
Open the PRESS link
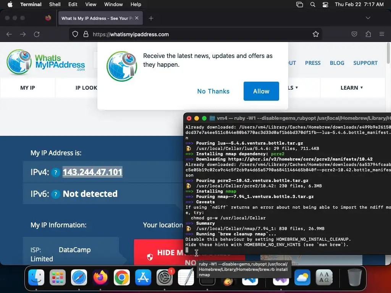313,63
